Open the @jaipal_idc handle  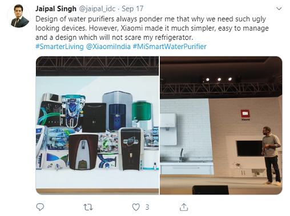tap(97, 9)
